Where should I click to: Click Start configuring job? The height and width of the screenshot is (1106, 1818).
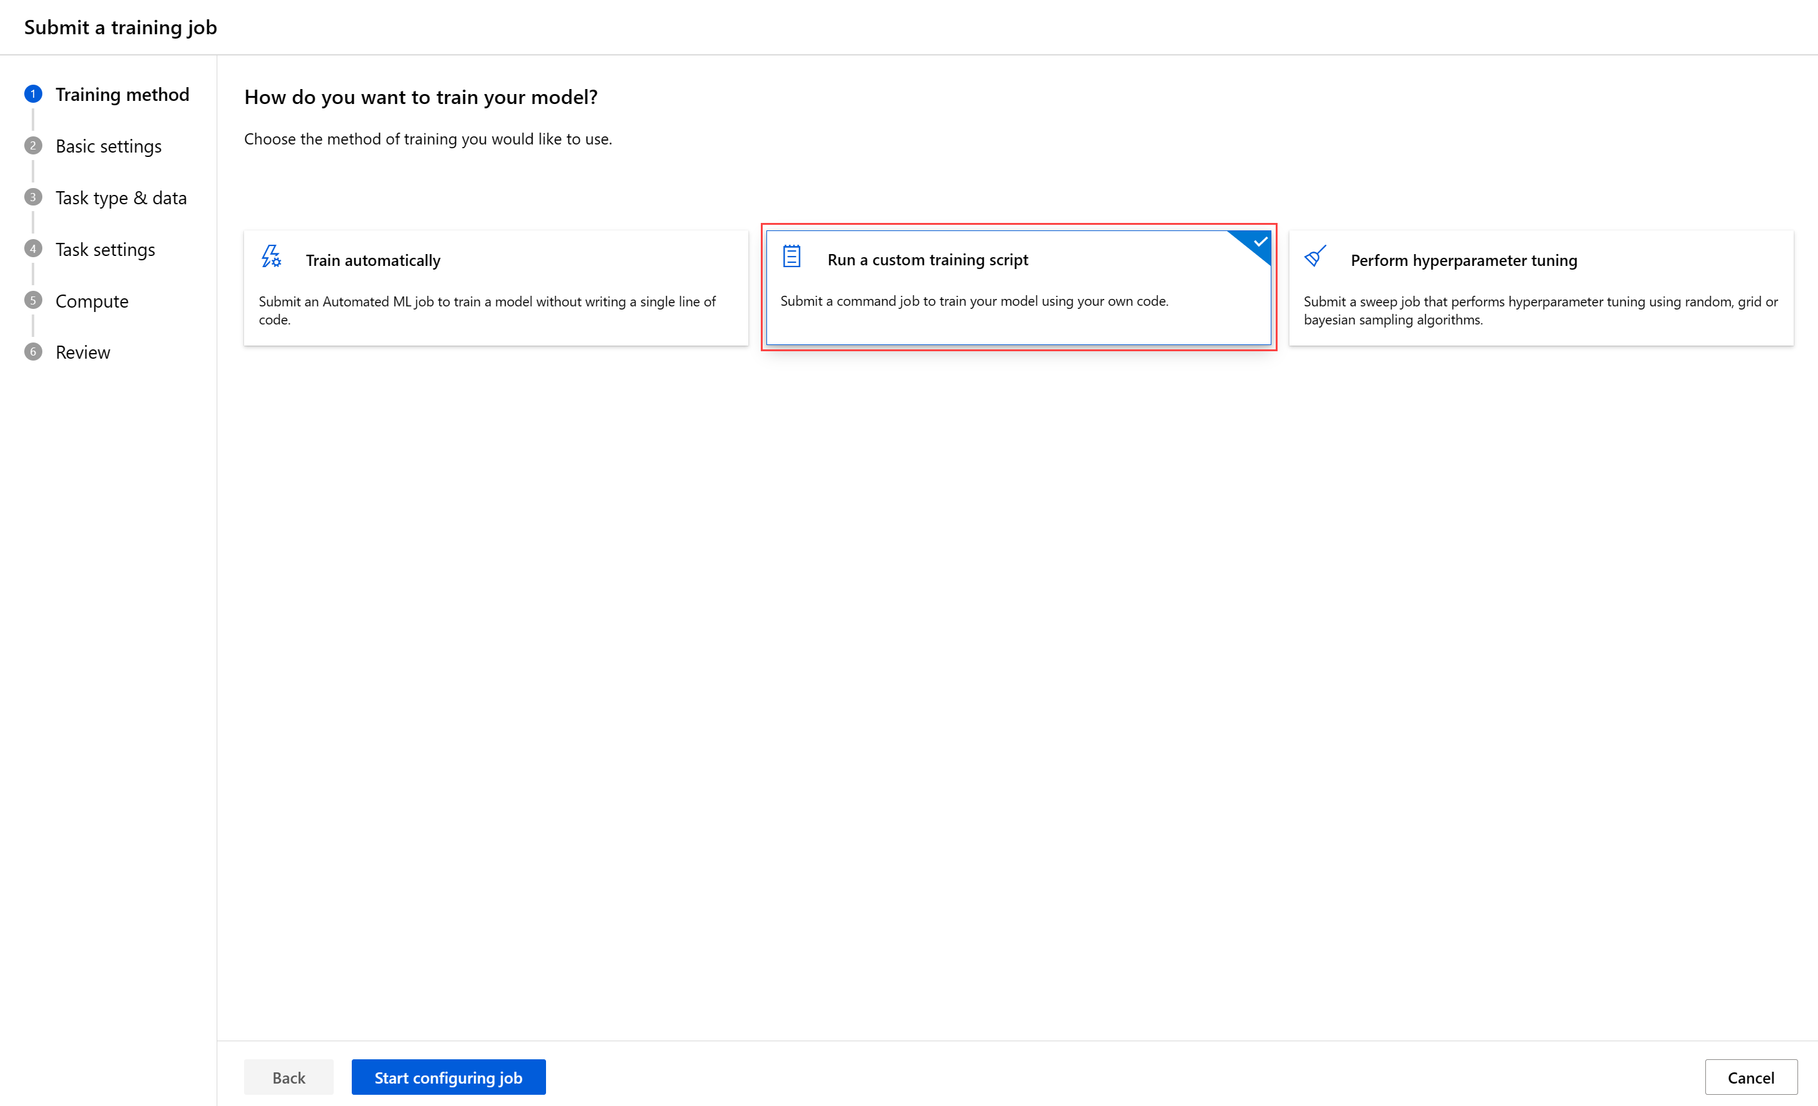pyautogui.click(x=449, y=1077)
